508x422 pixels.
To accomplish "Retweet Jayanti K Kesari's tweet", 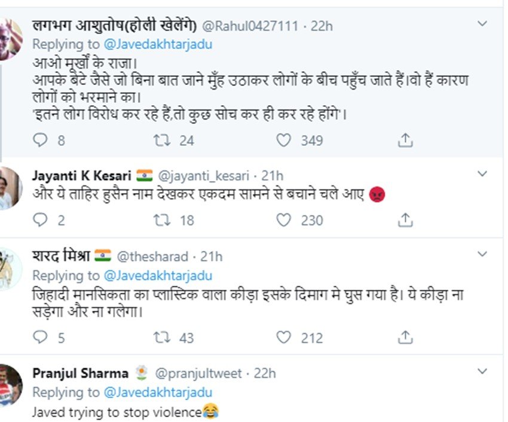I will pos(161,221).
